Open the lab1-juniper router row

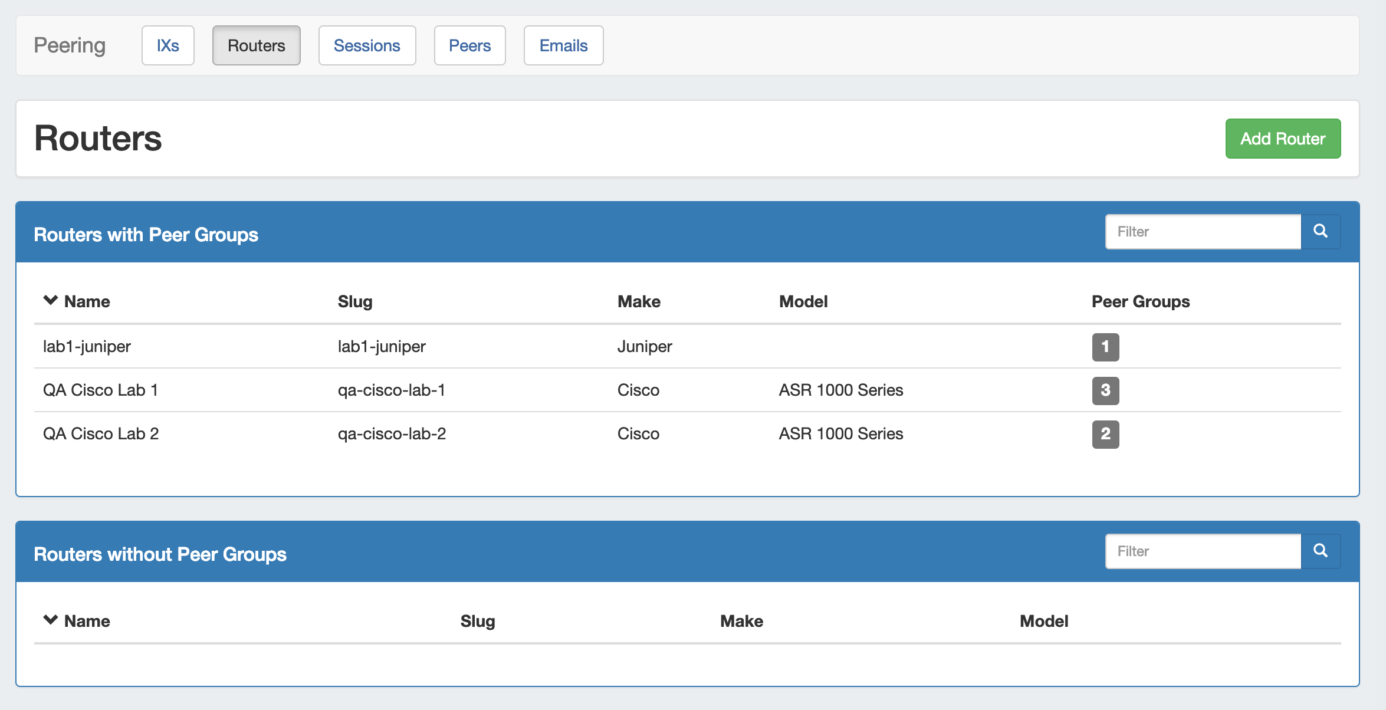click(x=87, y=346)
